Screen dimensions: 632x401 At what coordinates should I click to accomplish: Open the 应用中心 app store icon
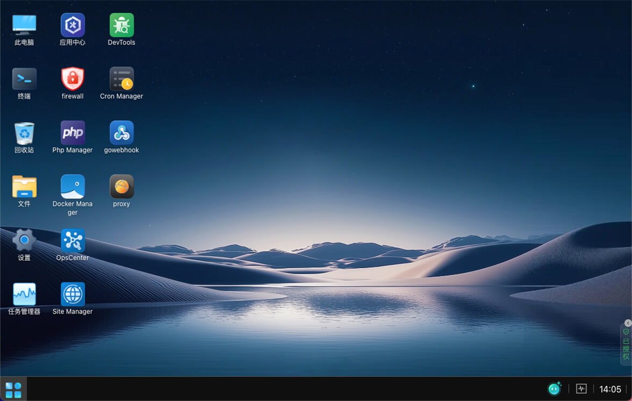coord(73,25)
